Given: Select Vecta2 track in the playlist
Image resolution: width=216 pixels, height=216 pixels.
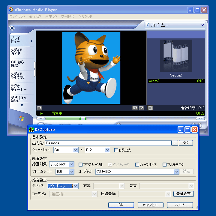Looking at the screenshot, I should pos(177,81).
